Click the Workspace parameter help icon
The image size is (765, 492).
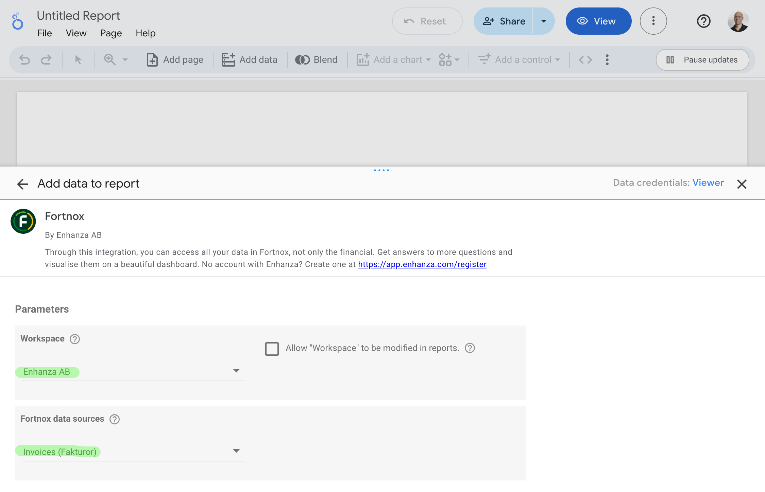point(75,339)
